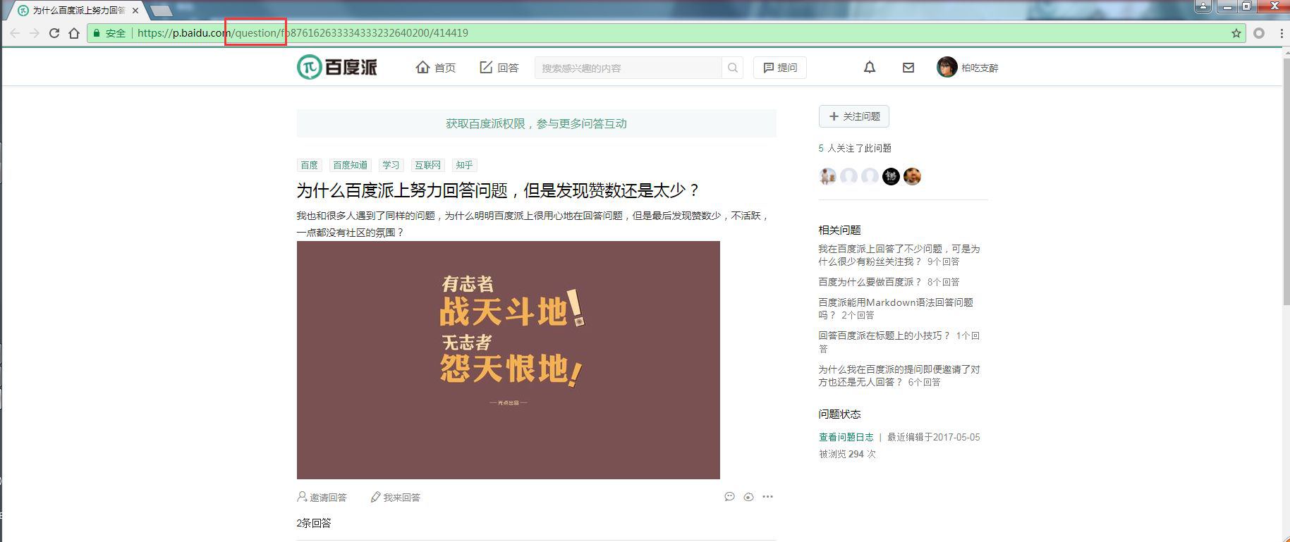1290x542 pixels.
Task: Open the user avatar in header
Action: (x=947, y=67)
